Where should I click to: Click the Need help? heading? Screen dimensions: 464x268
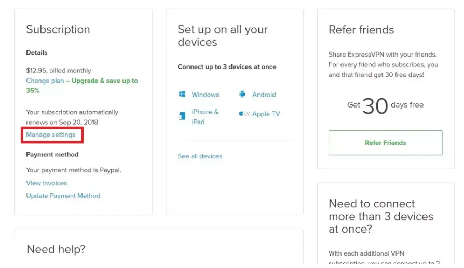[x=56, y=249]
